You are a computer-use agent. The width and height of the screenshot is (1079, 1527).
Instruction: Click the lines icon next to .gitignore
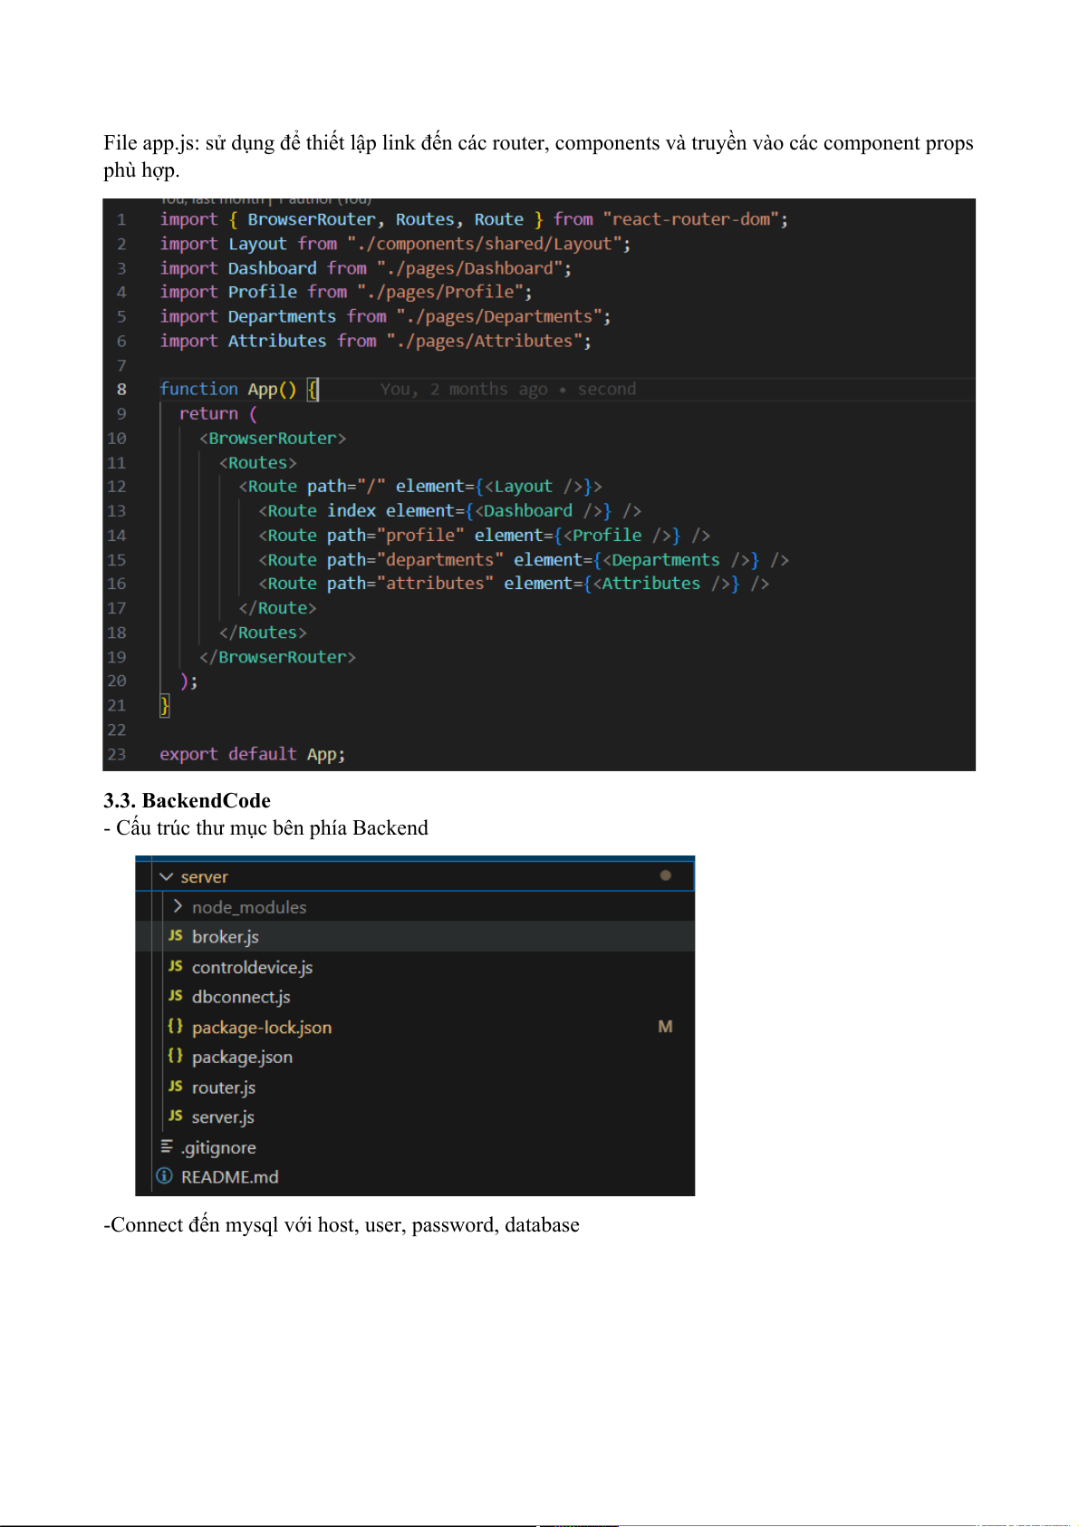[167, 1146]
